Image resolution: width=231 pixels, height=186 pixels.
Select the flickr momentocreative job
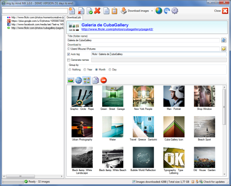[36, 18]
